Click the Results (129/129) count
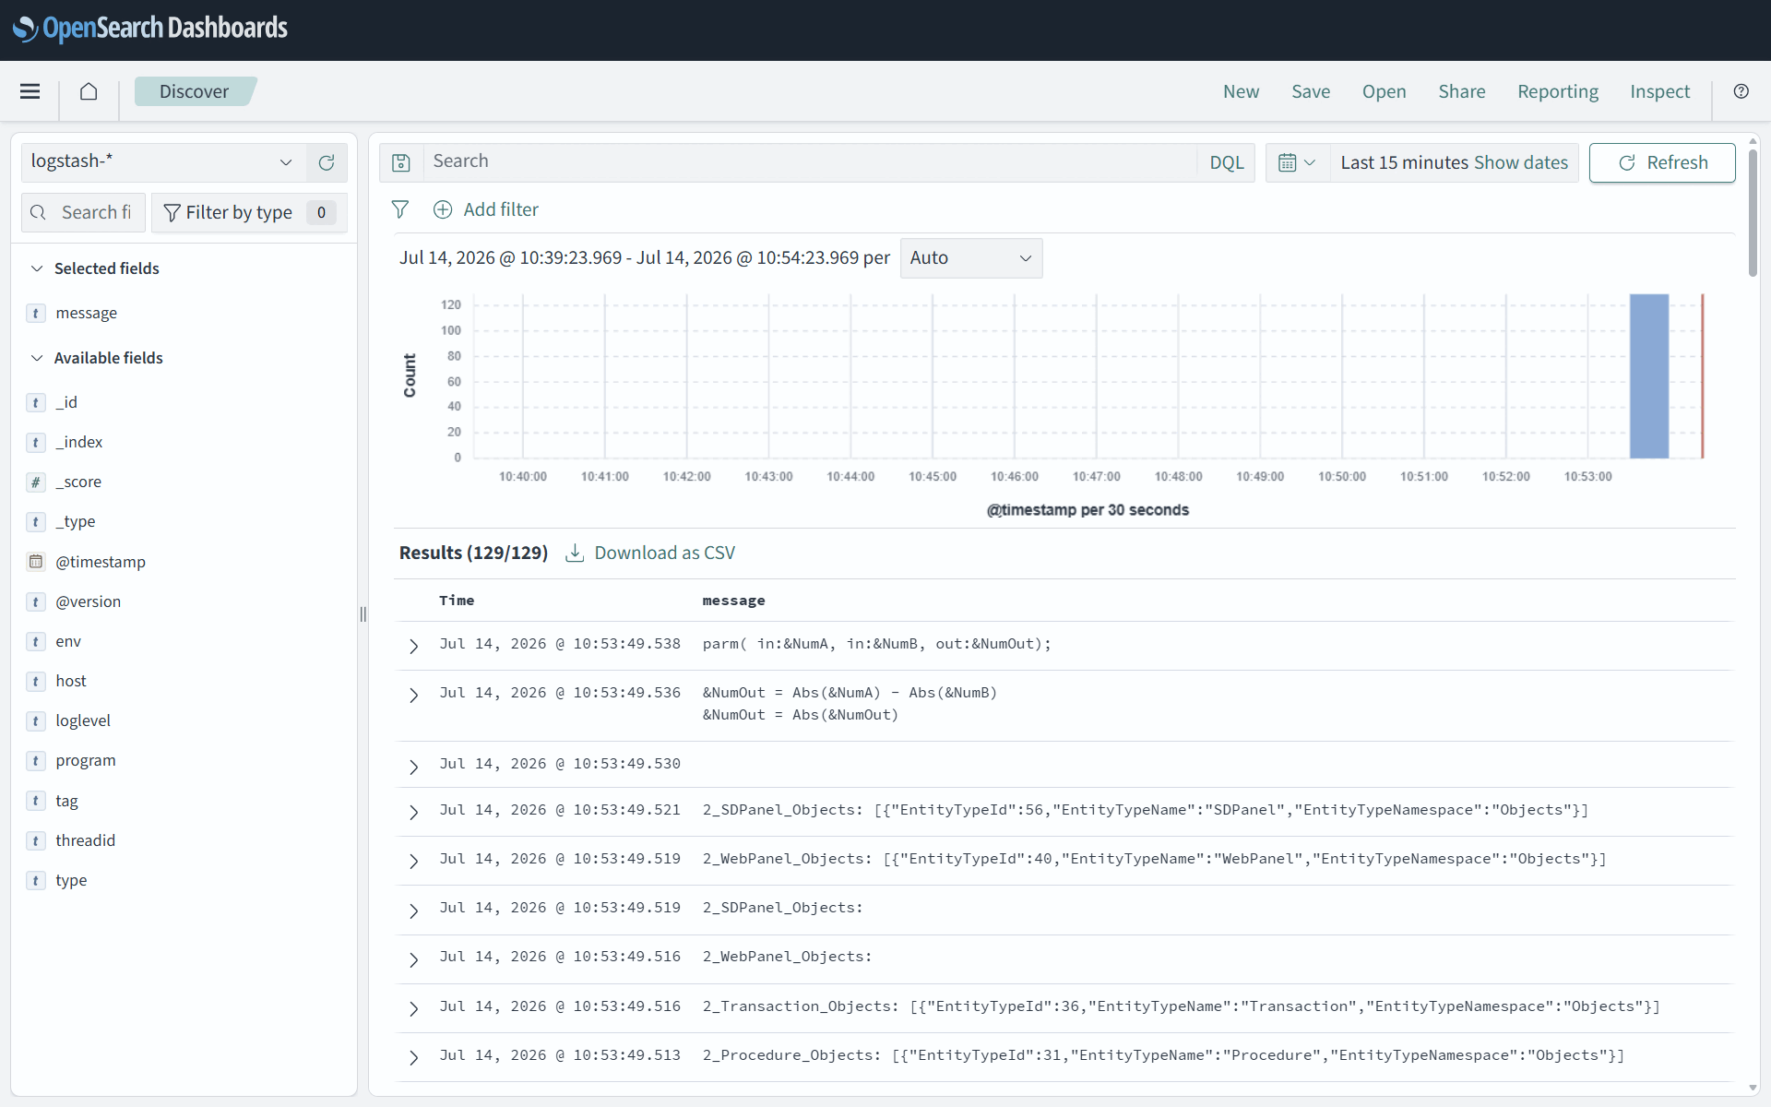 pyautogui.click(x=473, y=553)
